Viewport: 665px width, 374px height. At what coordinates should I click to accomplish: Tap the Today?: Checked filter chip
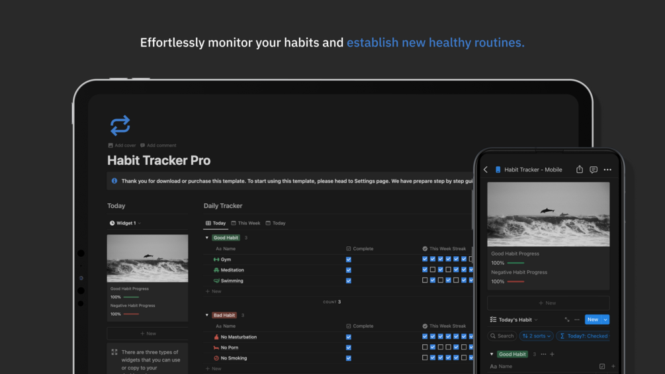point(584,336)
